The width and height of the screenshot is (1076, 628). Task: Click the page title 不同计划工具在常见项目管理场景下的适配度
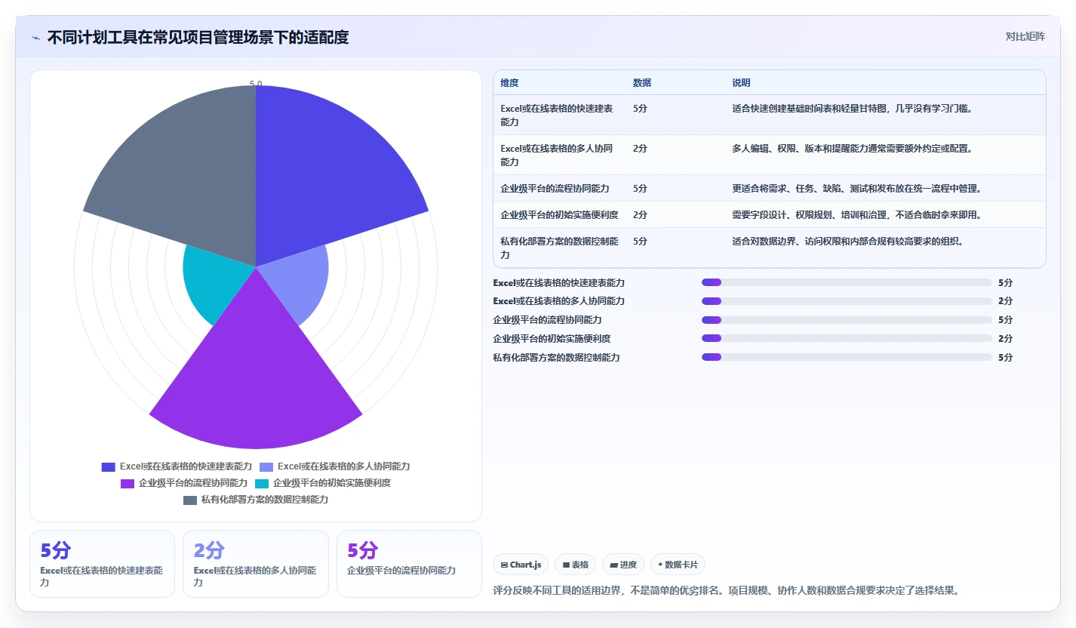198,37
